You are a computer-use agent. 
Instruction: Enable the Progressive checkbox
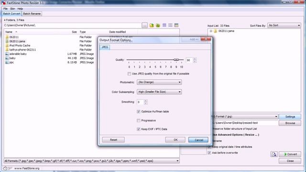click(139, 120)
